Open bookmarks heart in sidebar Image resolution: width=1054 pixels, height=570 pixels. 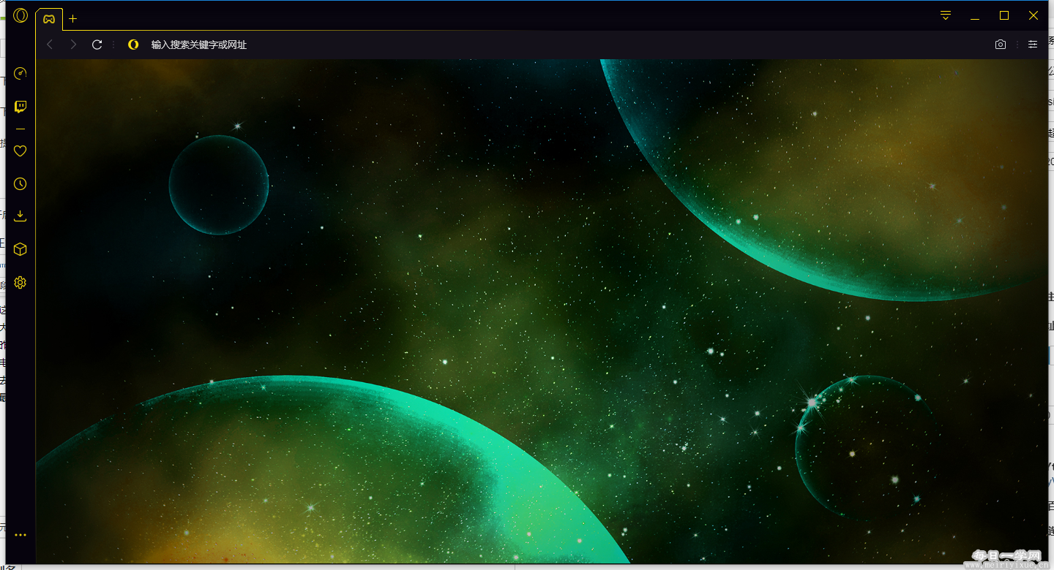tap(20, 151)
